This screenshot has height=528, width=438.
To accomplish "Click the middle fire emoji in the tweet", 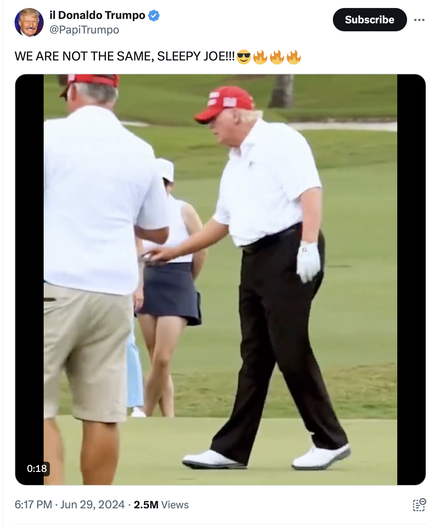I will click(x=277, y=57).
